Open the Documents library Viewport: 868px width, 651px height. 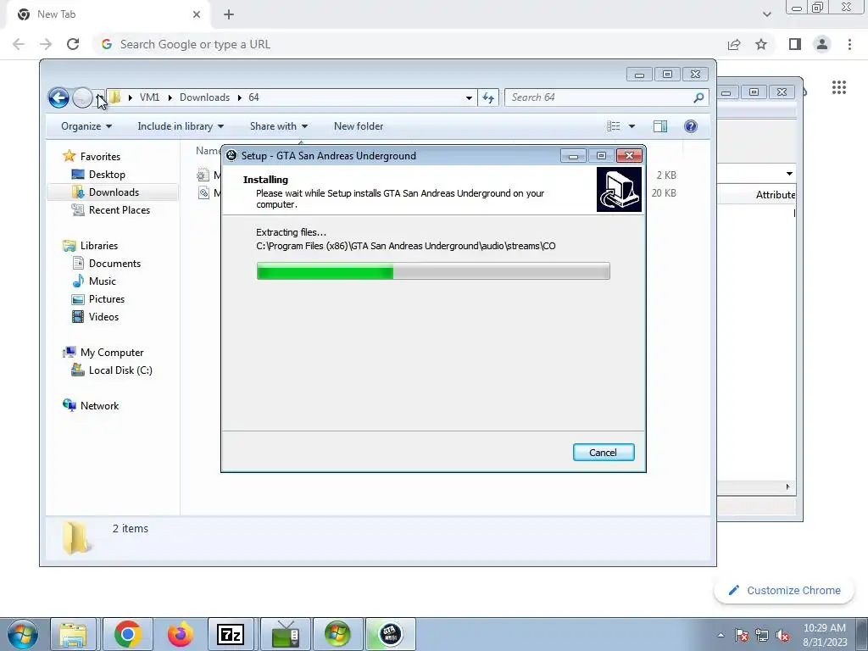114,264
